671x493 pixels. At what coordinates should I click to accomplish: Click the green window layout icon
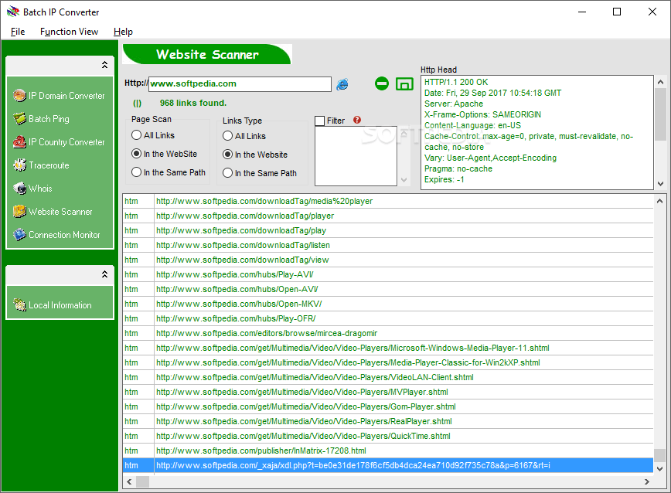pyautogui.click(x=404, y=83)
